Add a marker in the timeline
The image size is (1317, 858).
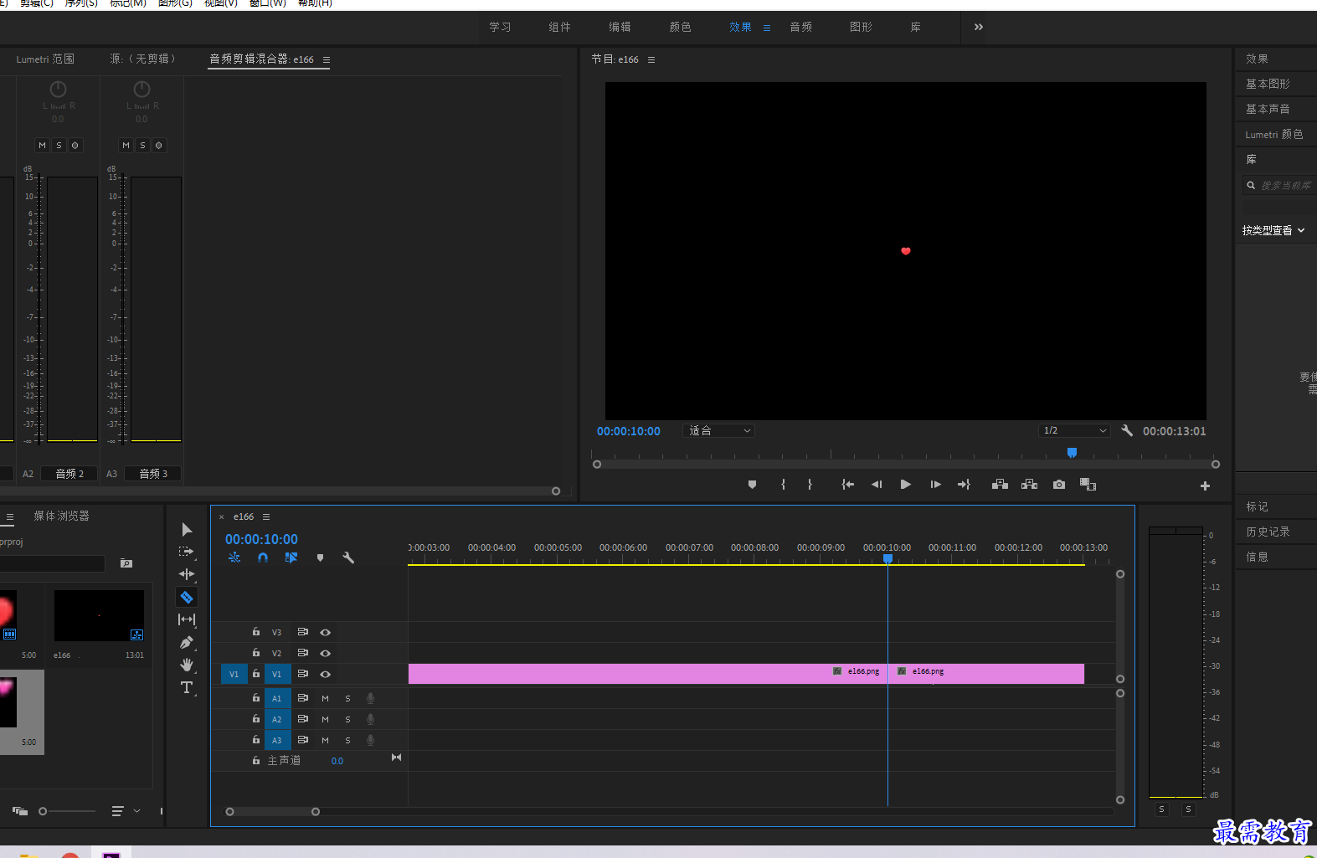[x=320, y=557]
